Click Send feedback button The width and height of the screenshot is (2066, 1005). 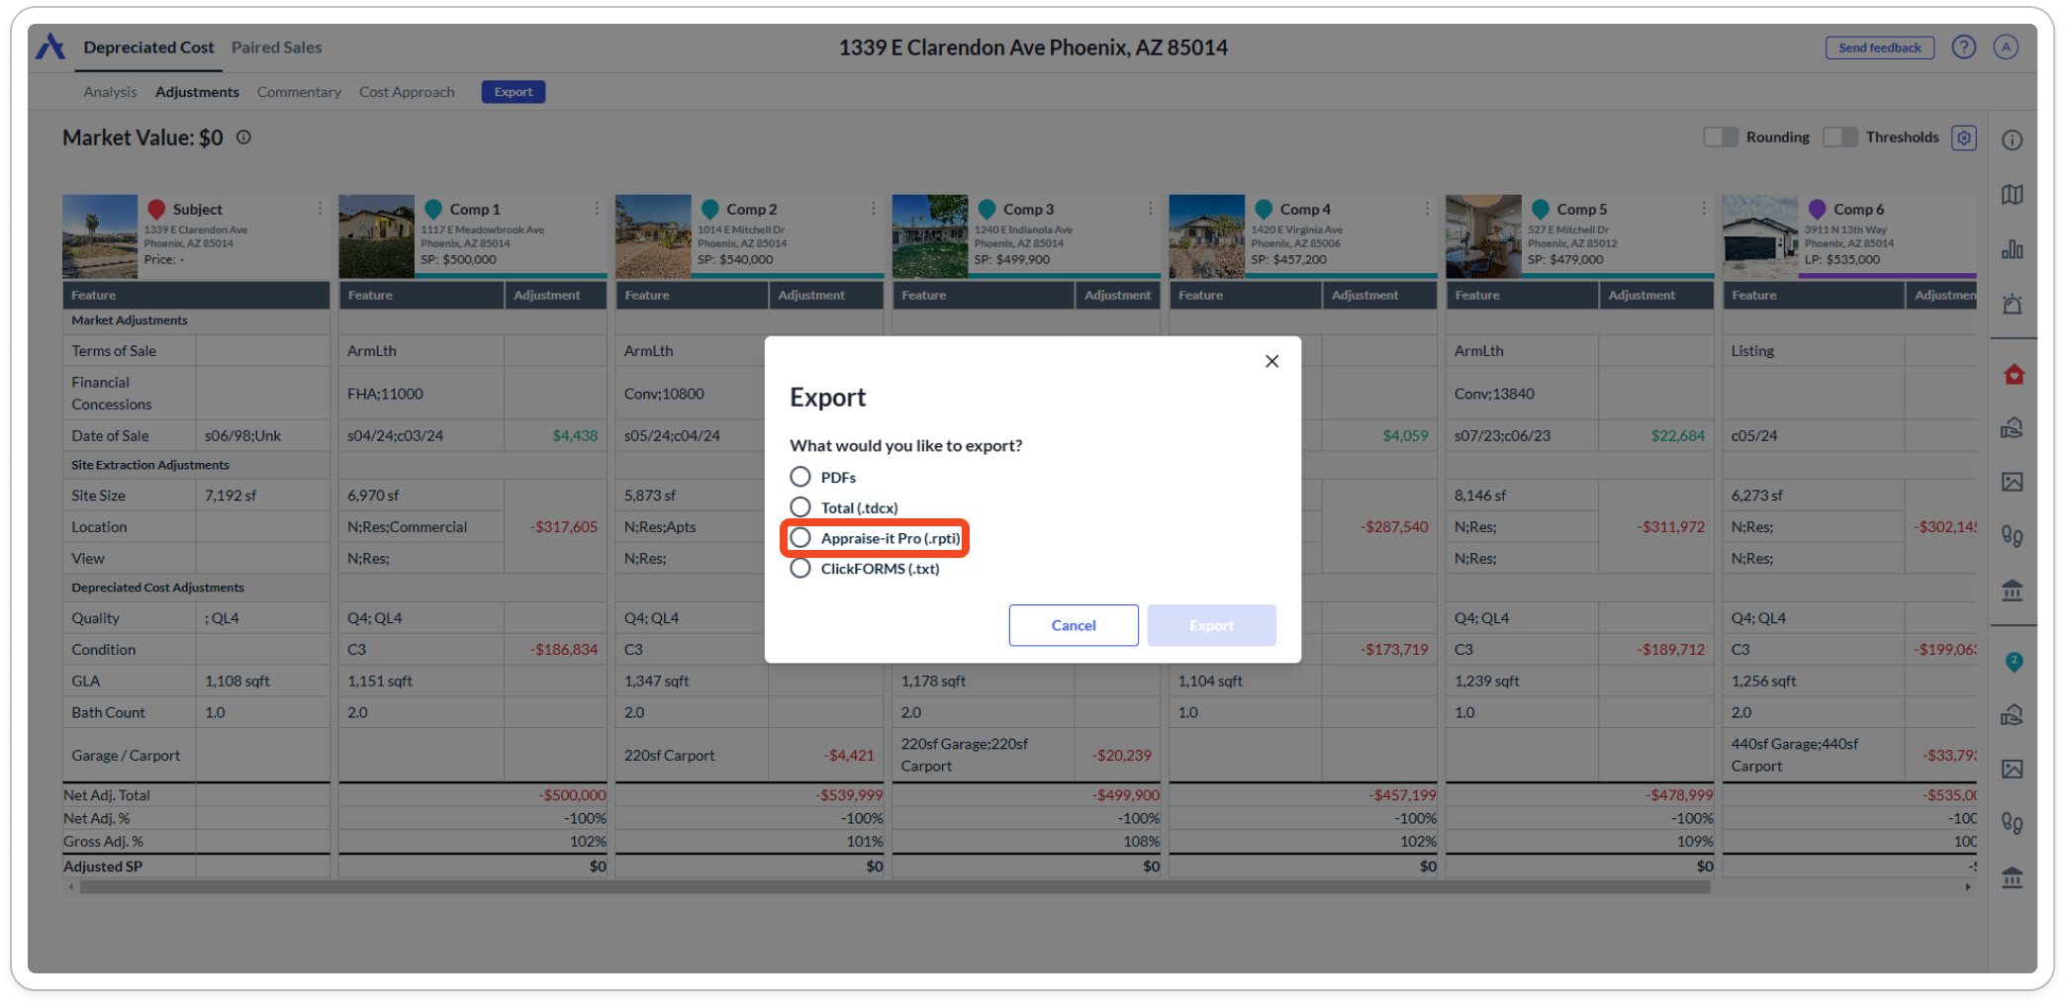[1879, 47]
